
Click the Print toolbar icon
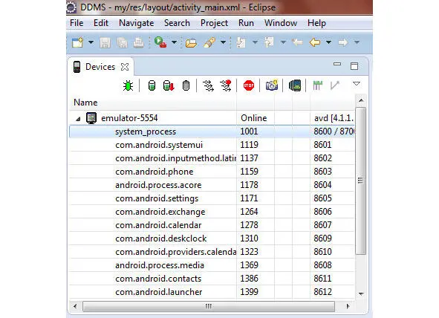coord(138,43)
